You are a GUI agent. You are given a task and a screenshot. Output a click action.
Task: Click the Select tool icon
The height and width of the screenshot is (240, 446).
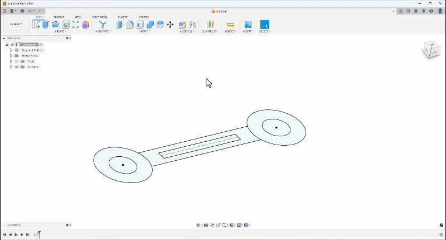coord(264,25)
